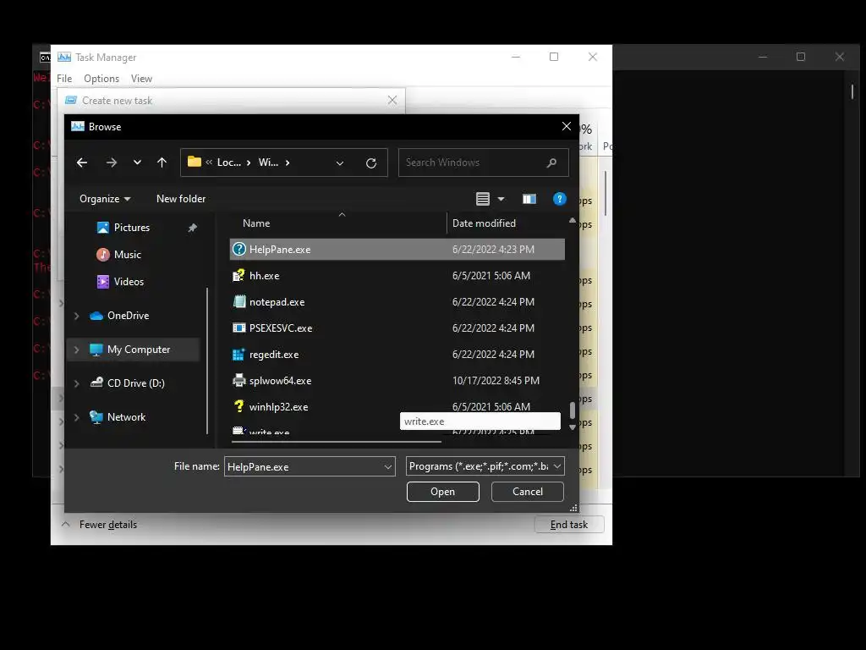Expand CD Drive (D:) node
866x650 pixels.
pos(77,383)
